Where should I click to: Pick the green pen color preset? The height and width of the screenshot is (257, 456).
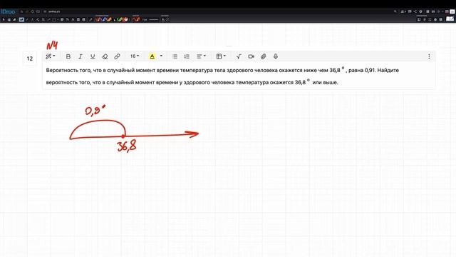click(120, 19)
